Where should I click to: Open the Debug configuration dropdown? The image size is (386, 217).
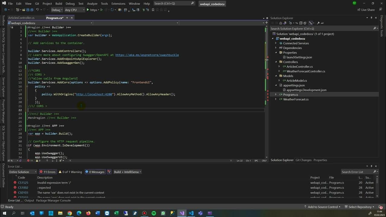point(57,10)
